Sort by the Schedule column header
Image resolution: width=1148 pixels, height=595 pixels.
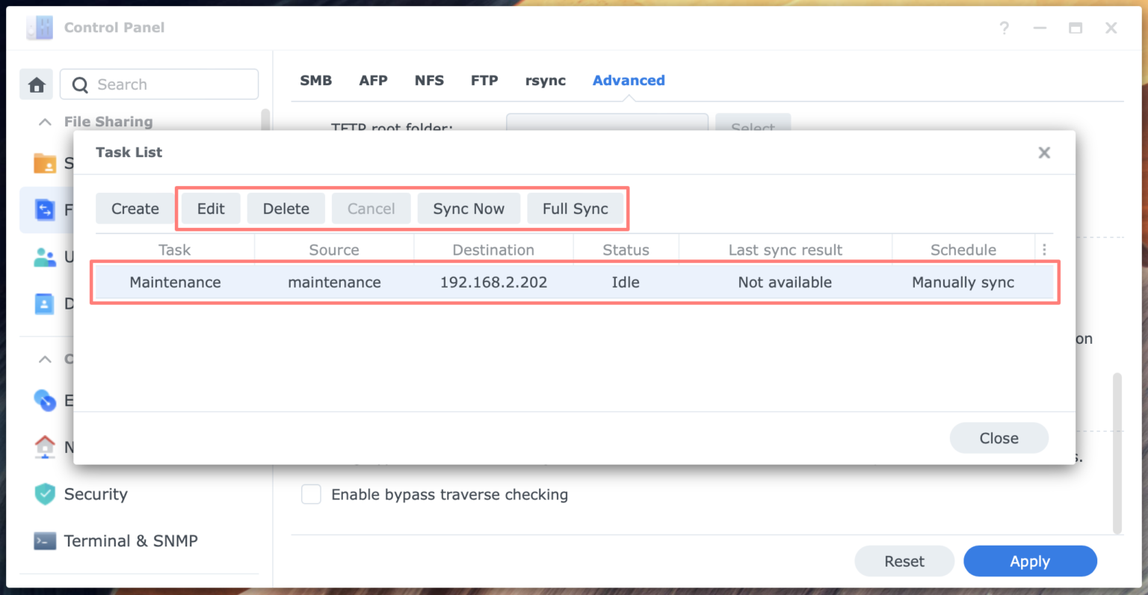point(963,250)
